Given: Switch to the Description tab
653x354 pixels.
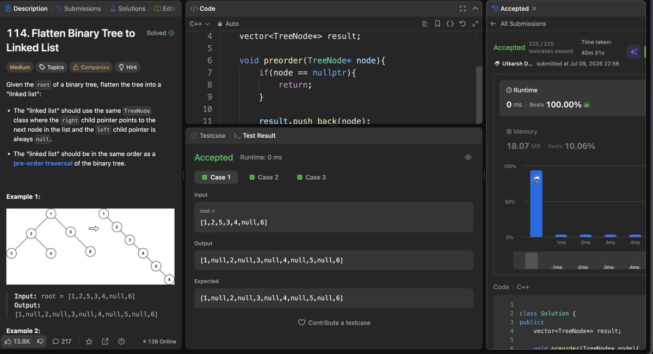Looking at the screenshot, I should [27, 9].
